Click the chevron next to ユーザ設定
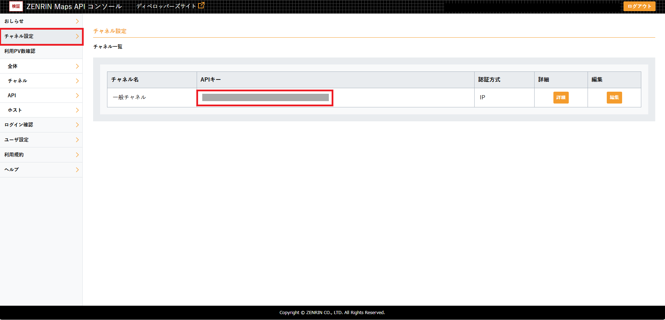 pyautogui.click(x=77, y=140)
